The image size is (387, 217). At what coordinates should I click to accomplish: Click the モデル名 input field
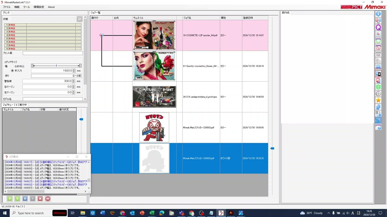53,99
